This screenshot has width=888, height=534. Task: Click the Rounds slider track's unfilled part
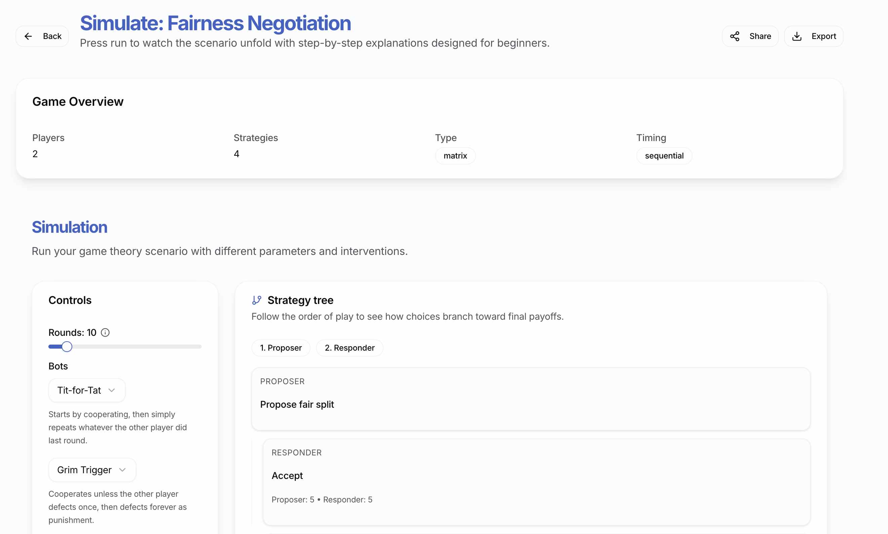(x=144, y=347)
